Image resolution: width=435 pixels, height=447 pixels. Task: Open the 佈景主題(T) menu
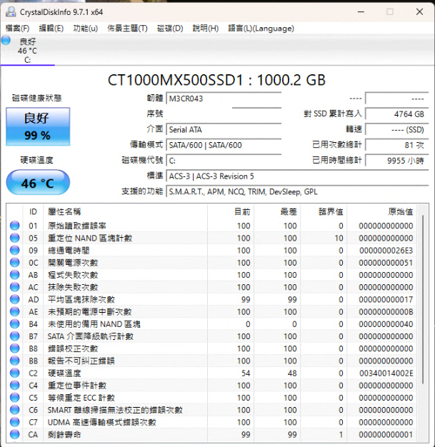(127, 29)
